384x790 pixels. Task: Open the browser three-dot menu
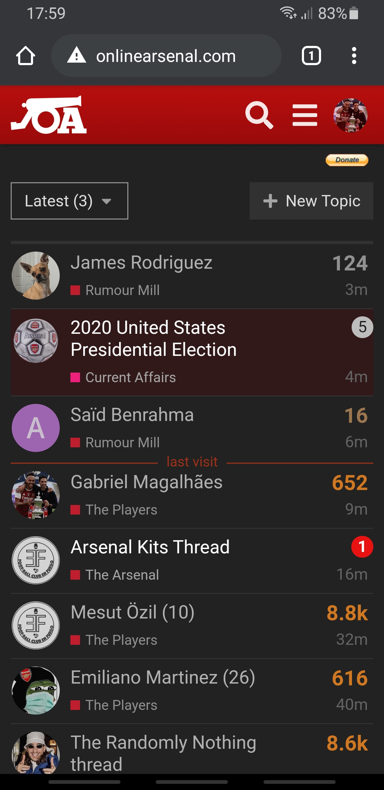pyautogui.click(x=354, y=56)
